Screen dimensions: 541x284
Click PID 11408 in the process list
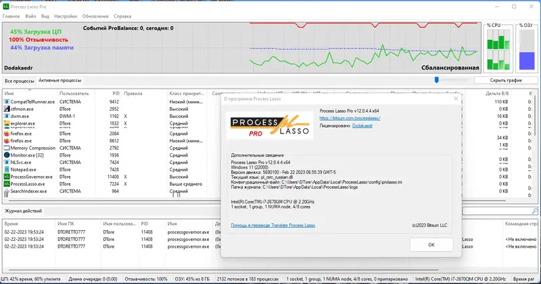pyautogui.click(x=113, y=177)
